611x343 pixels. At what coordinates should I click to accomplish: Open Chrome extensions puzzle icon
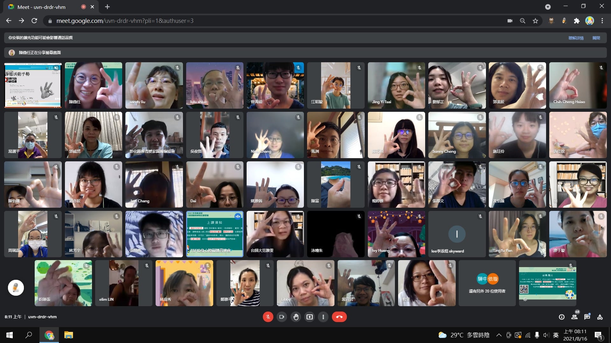(x=577, y=21)
